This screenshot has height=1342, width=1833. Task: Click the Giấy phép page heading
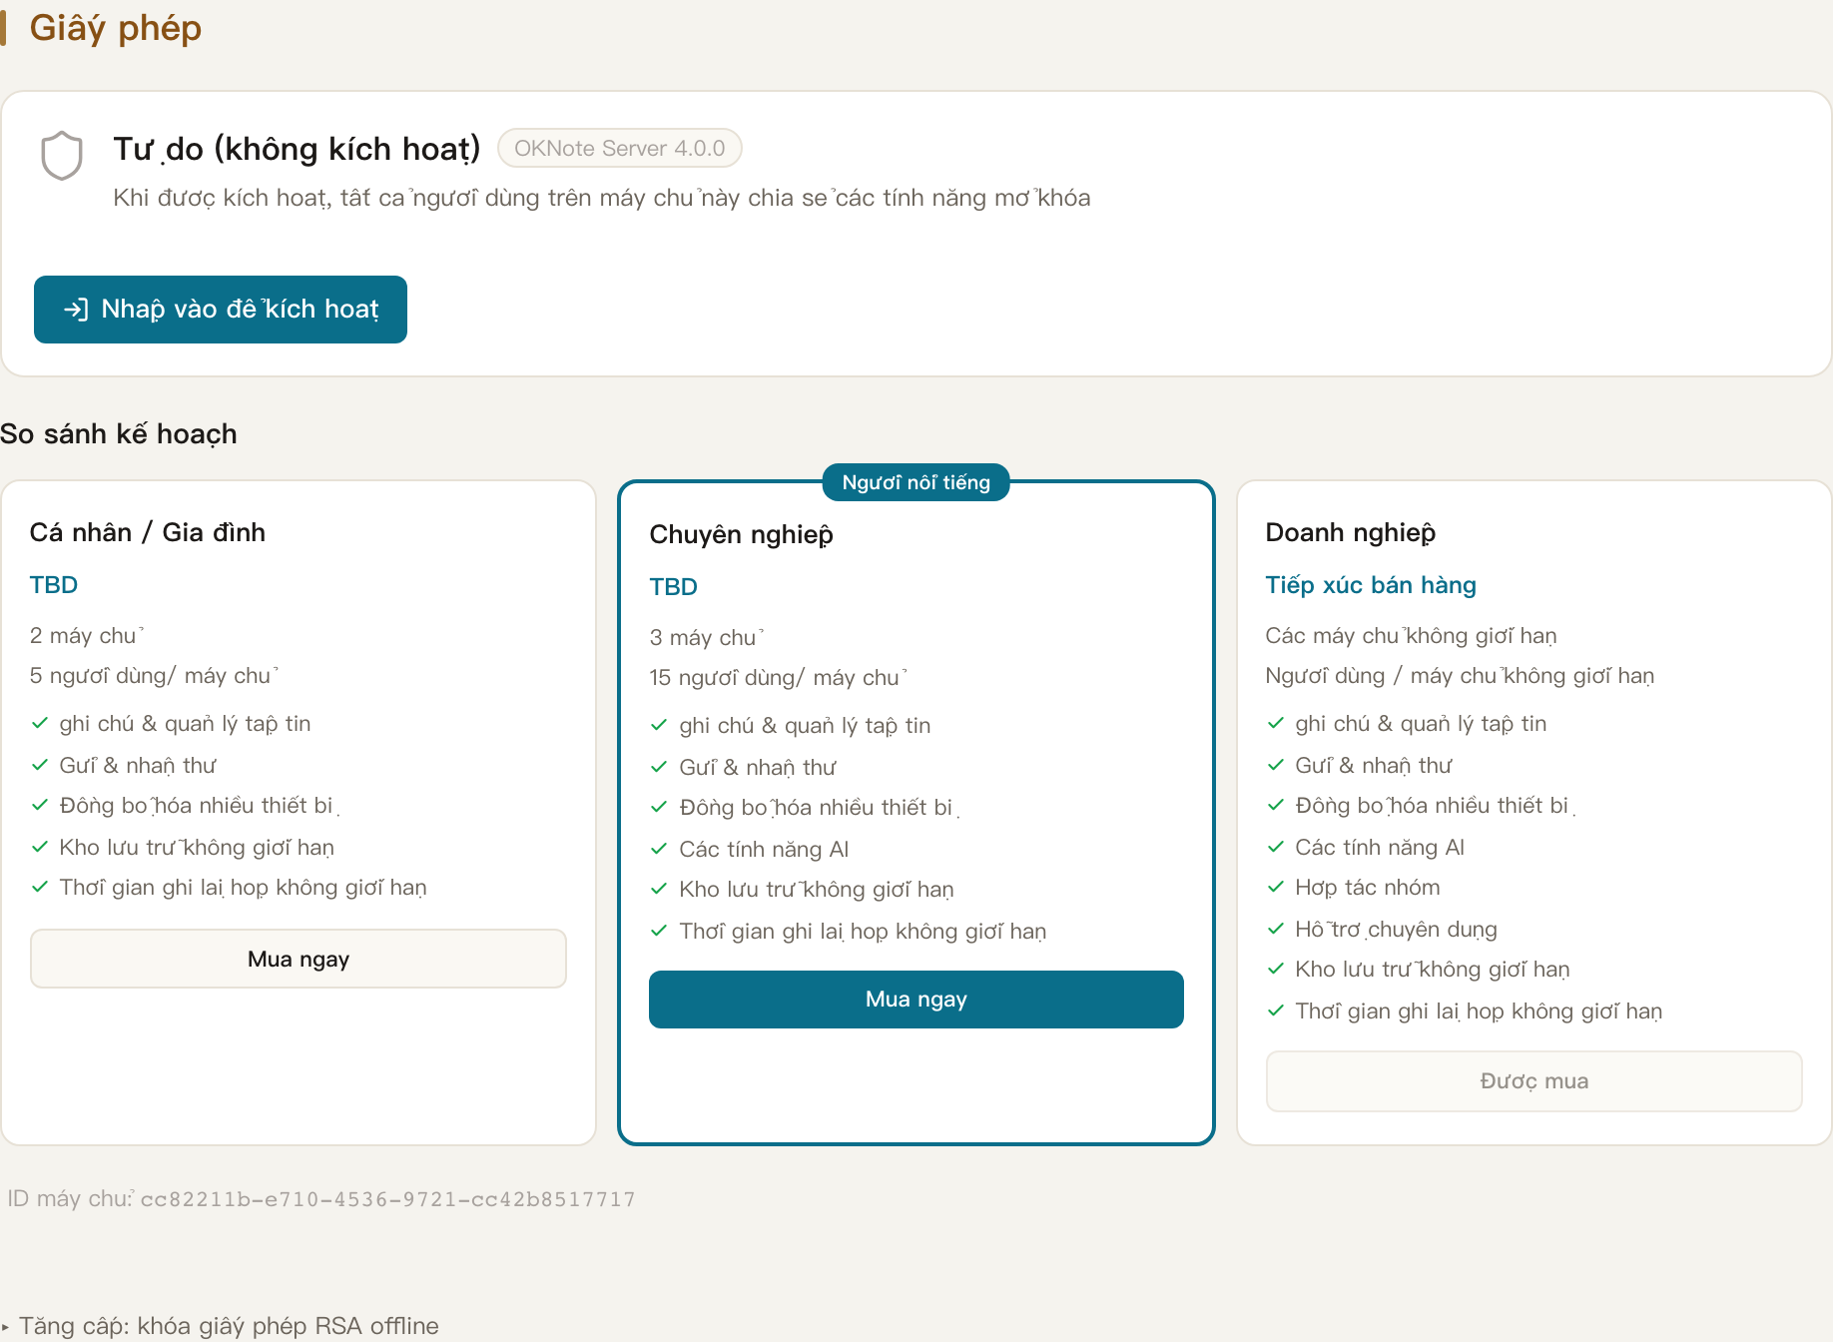pos(115,28)
